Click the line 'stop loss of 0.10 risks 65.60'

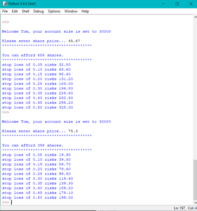tap(36, 69)
